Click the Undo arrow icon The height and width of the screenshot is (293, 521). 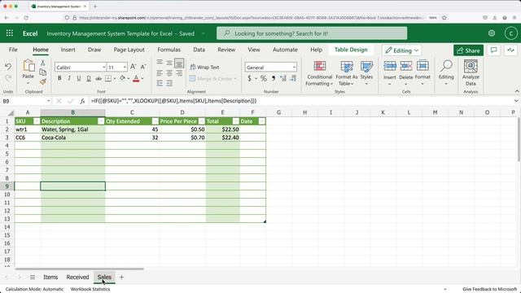coord(8,67)
